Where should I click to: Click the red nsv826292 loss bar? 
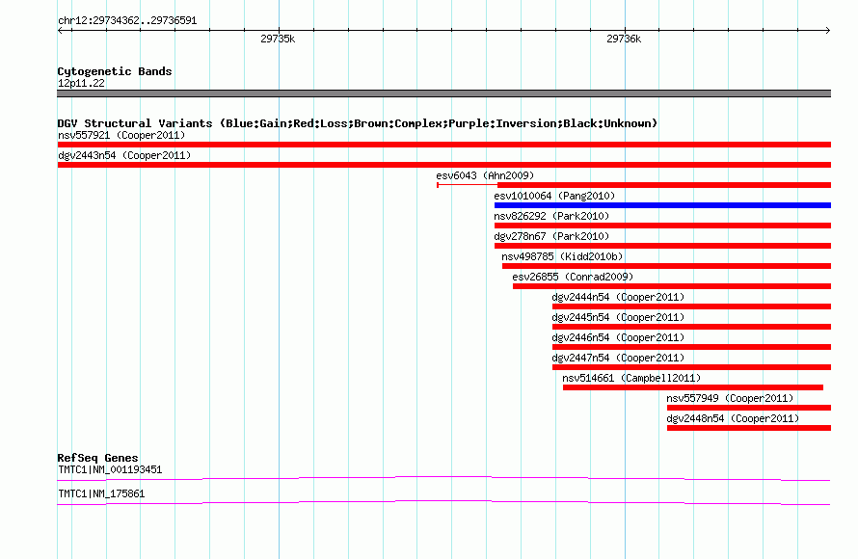coord(662,226)
